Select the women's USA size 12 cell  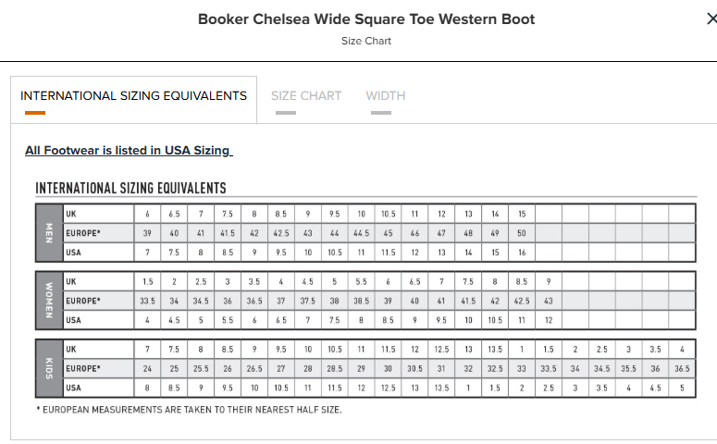pyautogui.click(x=549, y=320)
